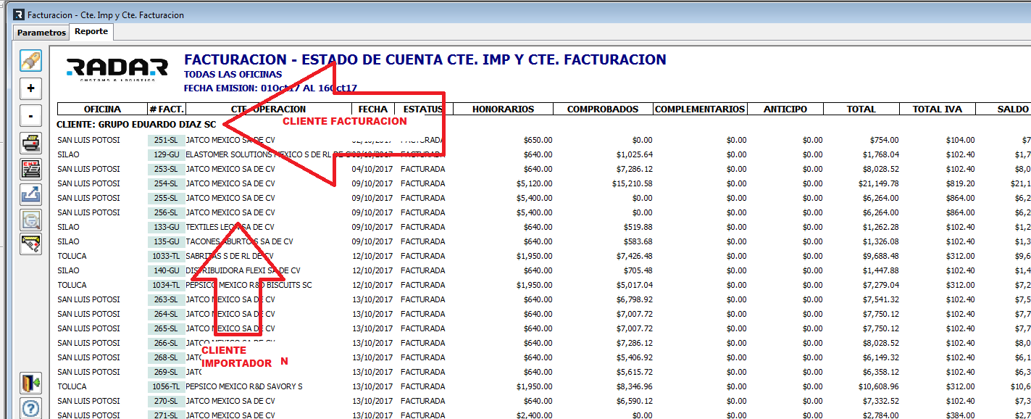Image resolution: width=1031 pixels, height=419 pixels.
Task: Select the CLIENTE: GRUPO EDUARDO DIAZ SC row
Action: 136,124
